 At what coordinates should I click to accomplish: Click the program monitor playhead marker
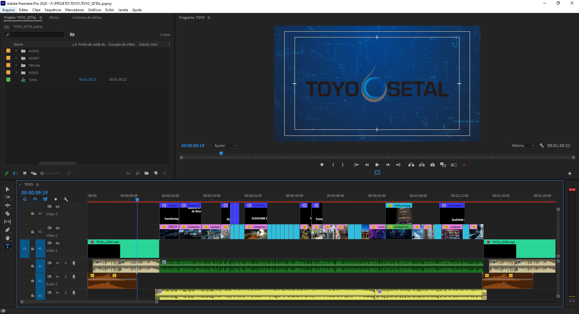(221, 153)
